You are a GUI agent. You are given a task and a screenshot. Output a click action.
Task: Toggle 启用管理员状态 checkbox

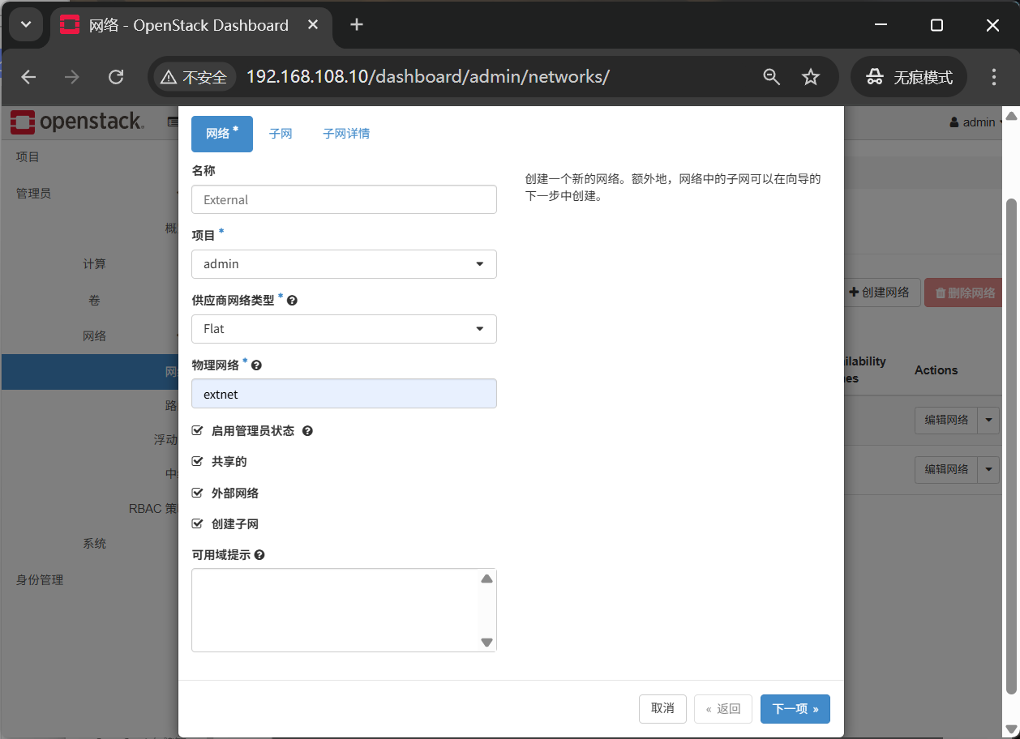pyautogui.click(x=197, y=430)
